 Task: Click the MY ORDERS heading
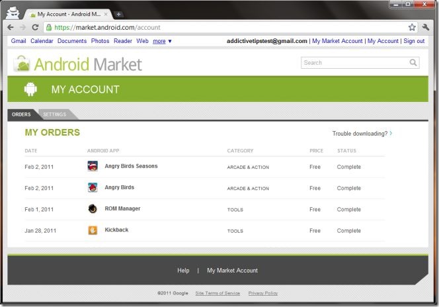coord(52,132)
